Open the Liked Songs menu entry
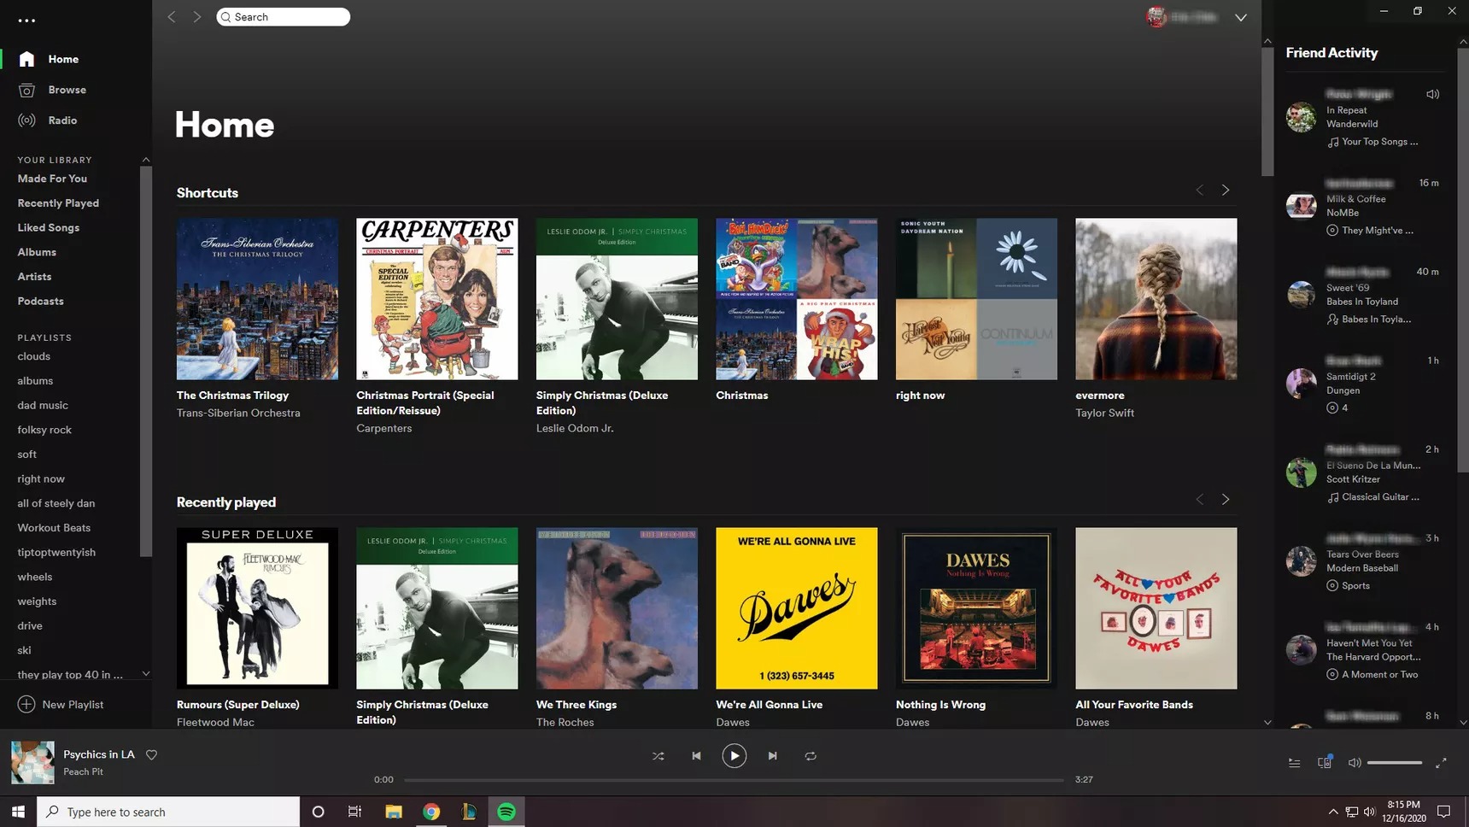The width and height of the screenshot is (1469, 827). (49, 227)
